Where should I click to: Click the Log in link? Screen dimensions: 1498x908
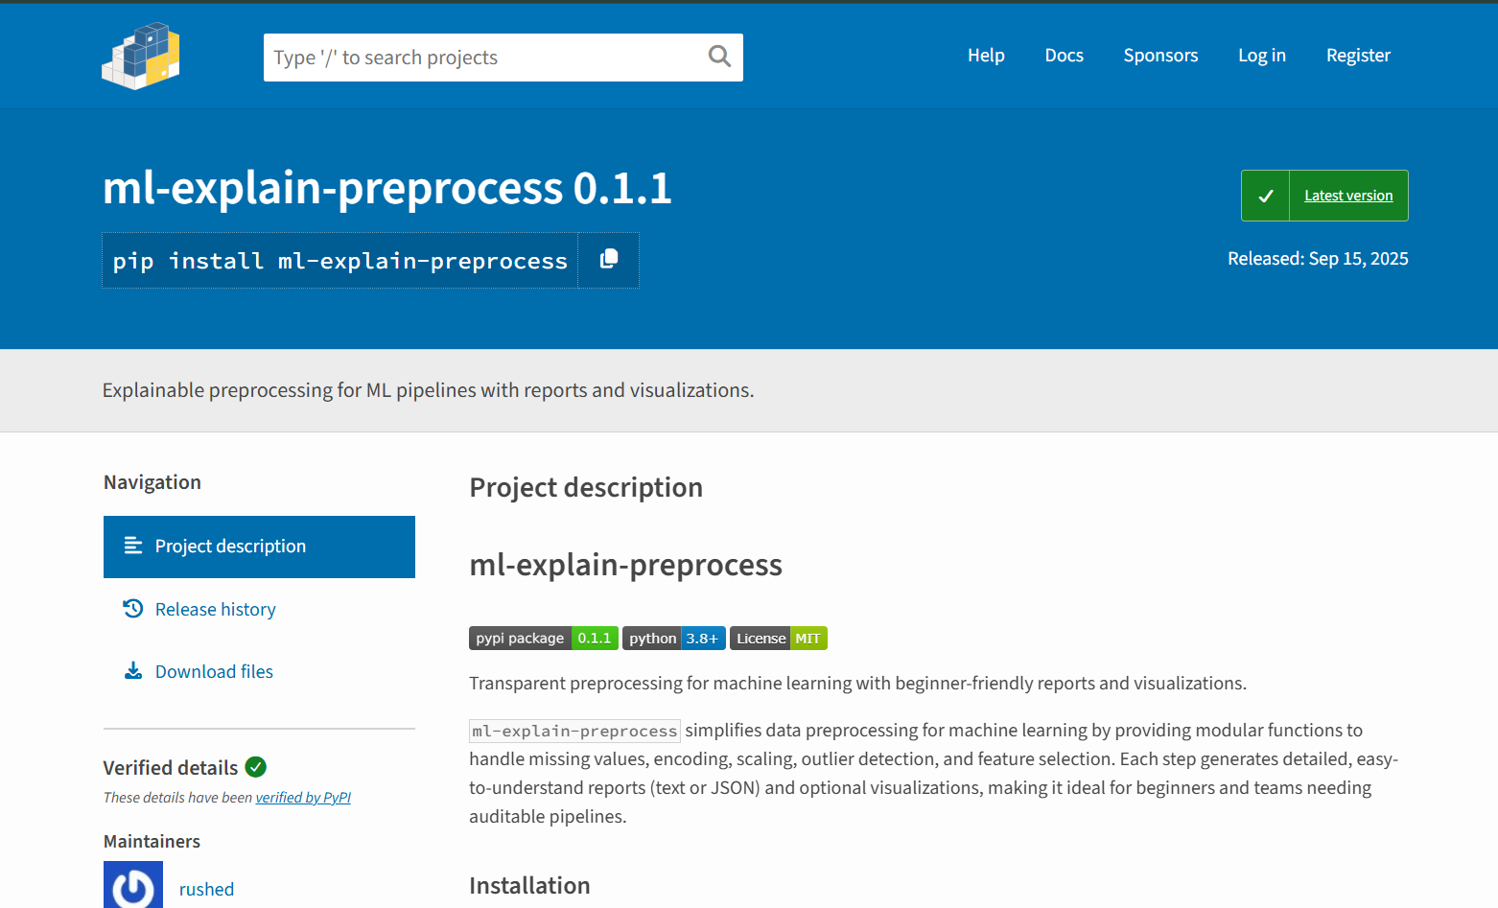[1261, 56]
